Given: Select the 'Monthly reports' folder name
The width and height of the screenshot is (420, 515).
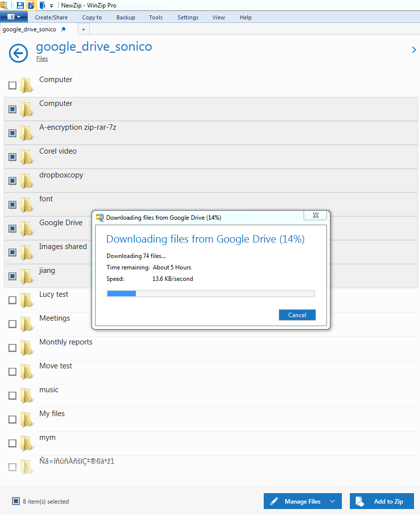Looking at the screenshot, I should point(66,342).
